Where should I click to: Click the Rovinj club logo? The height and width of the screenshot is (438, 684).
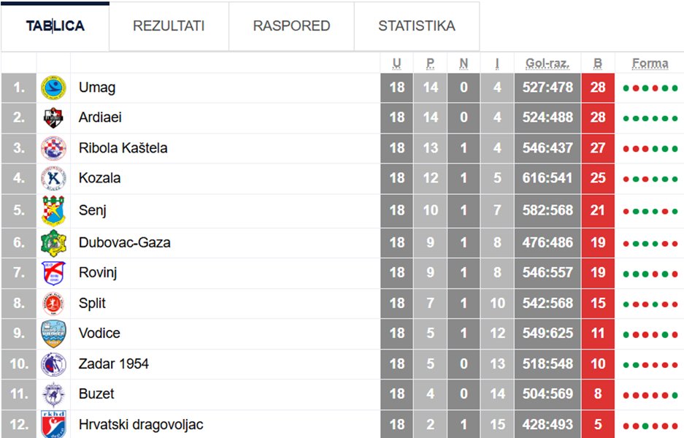point(53,273)
